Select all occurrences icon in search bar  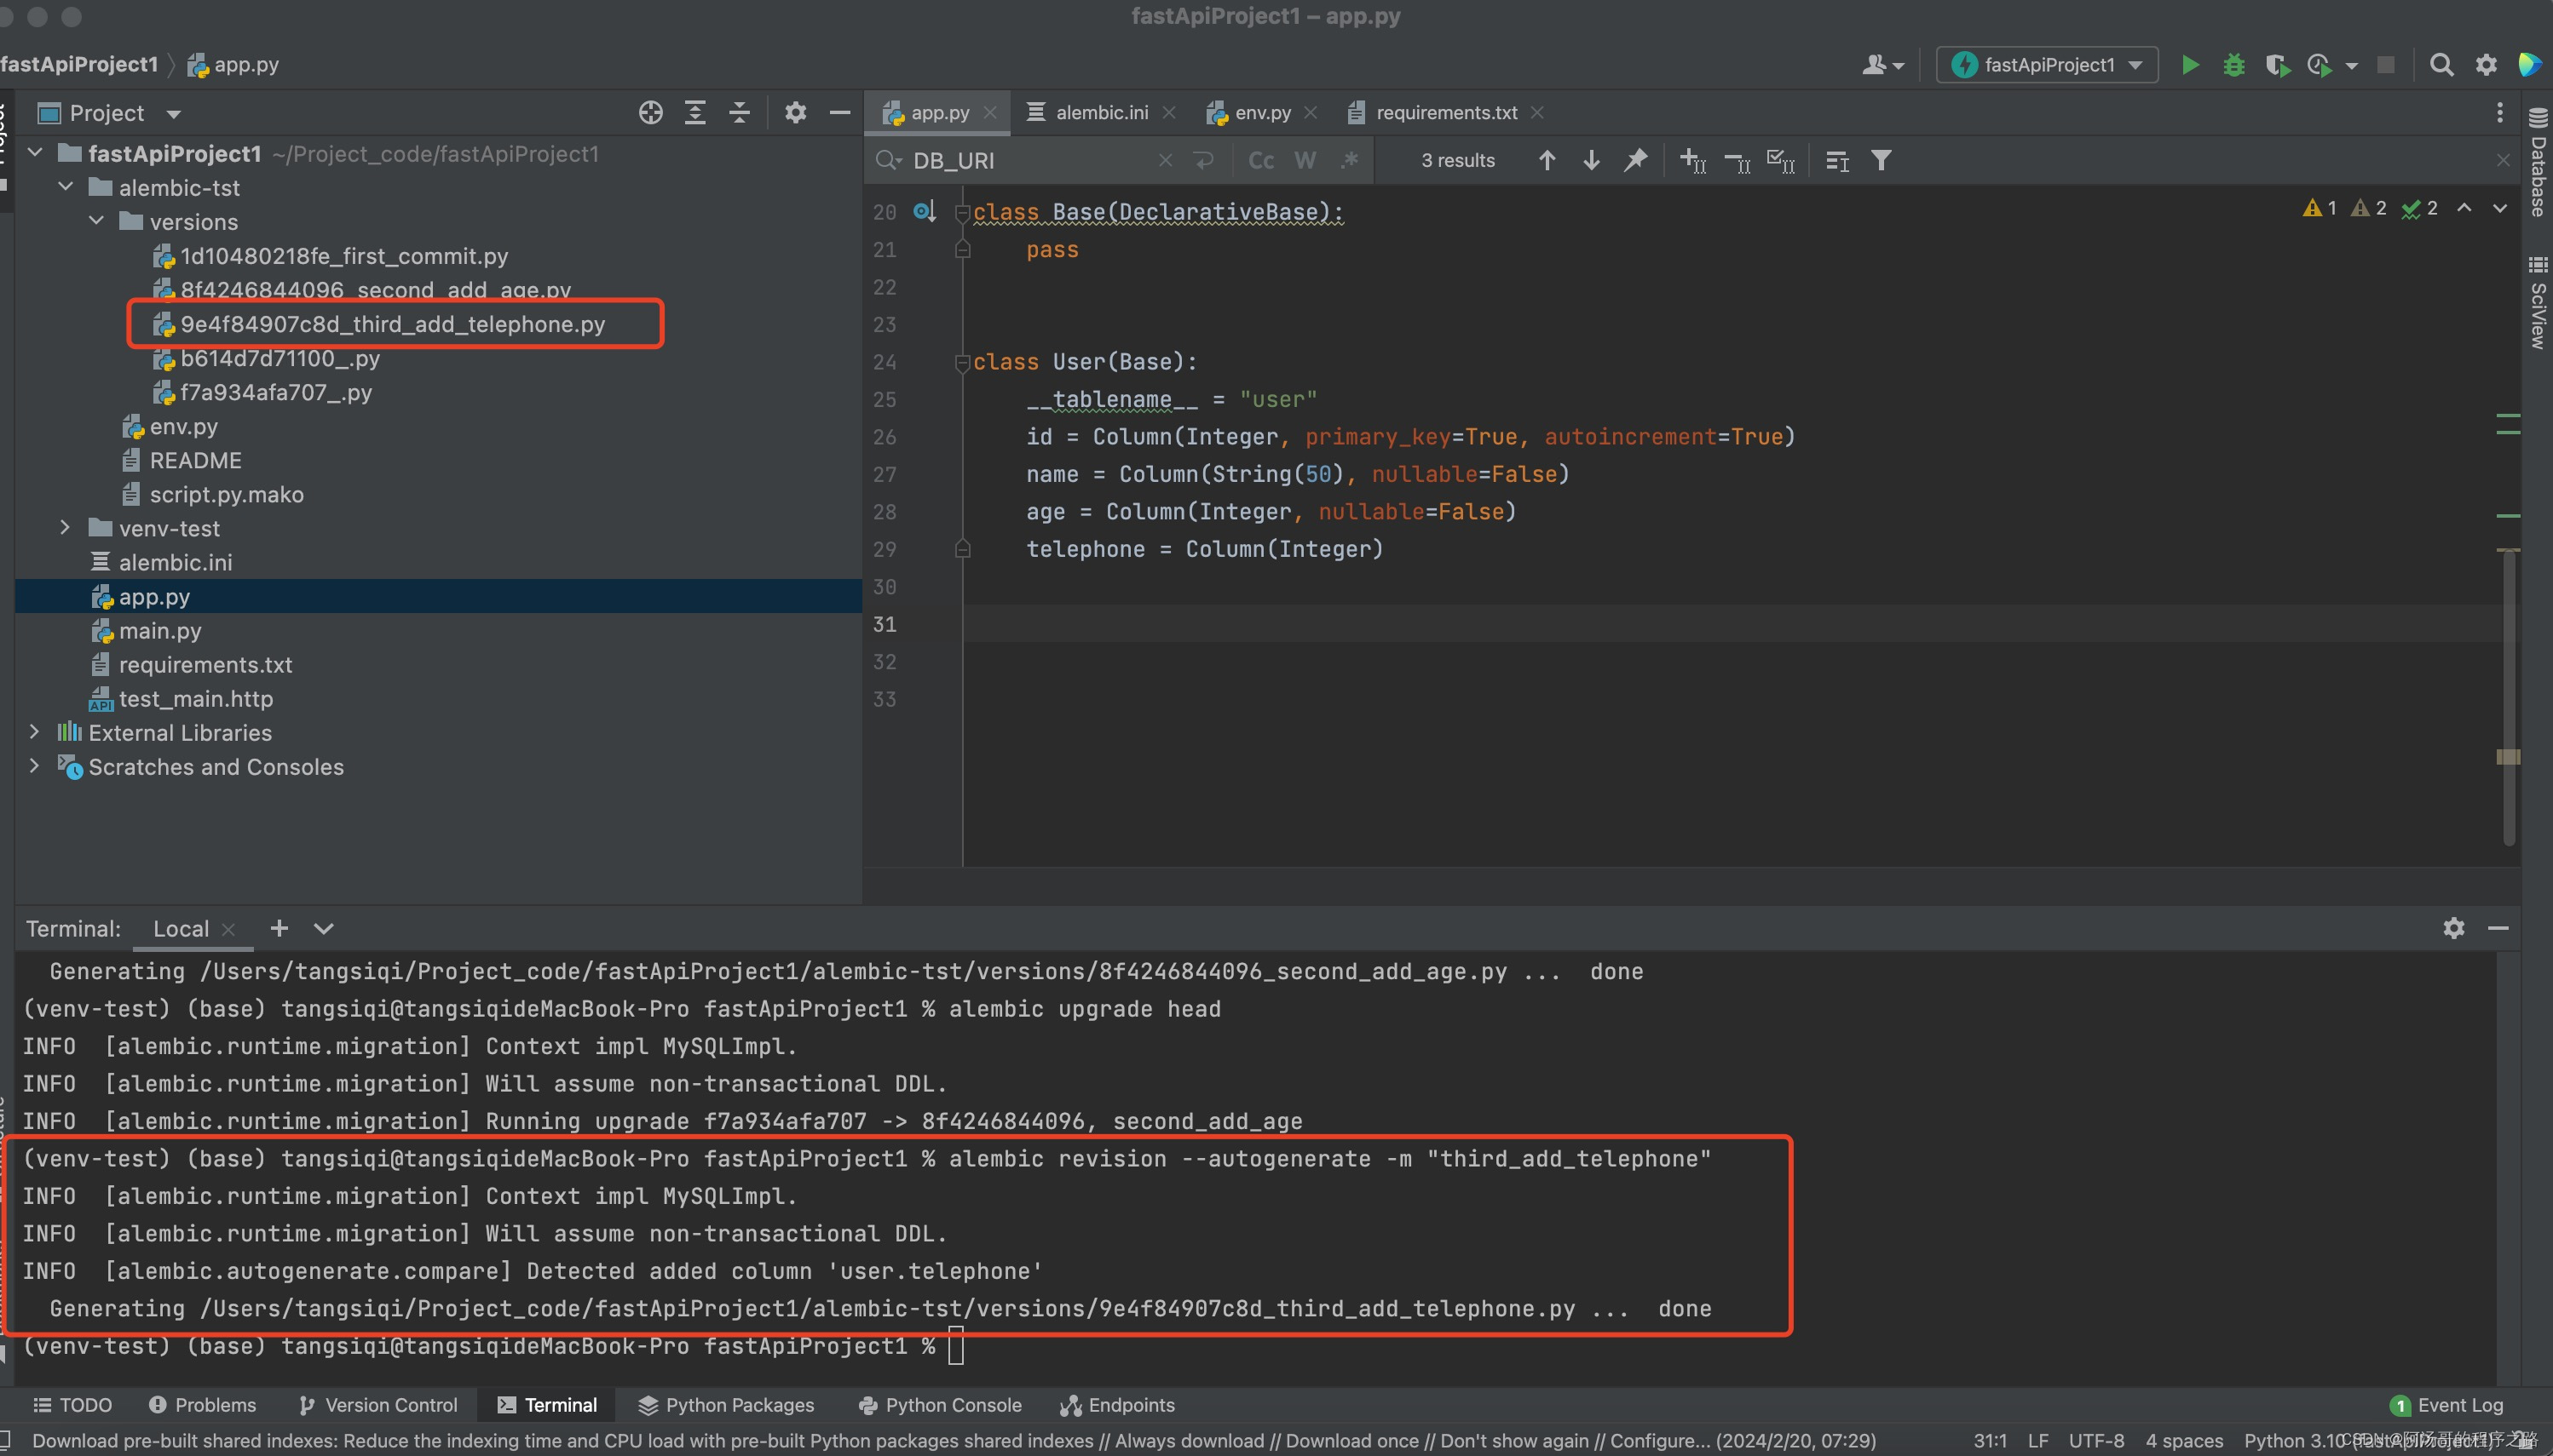click(1782, 160)
